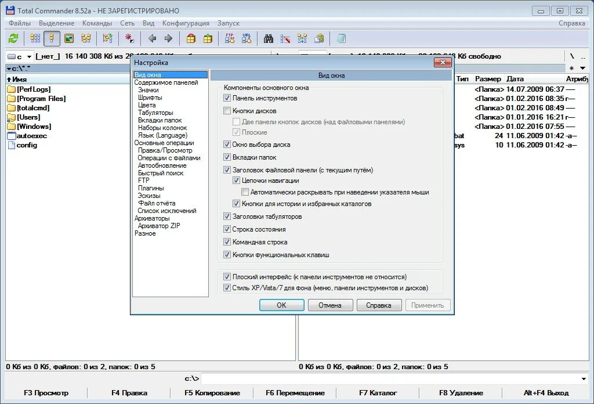The height and width of the screenshot is (404, 594).
Task: Click the red star select-by-mask icon
Action: point(129,38)
